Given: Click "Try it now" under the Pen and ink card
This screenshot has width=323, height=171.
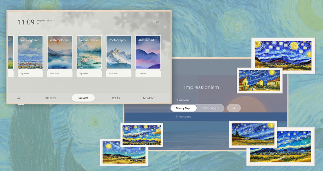Looking at the screenshot, I should click(84, 73).
